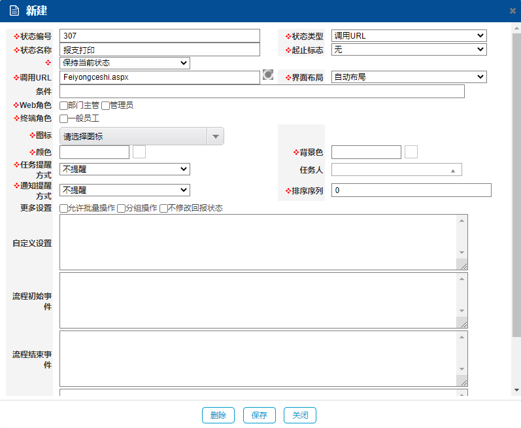Open the 状态类型 dropdown
The height and width of the screenshot is (428, 521).
pyautogui.click(x=409, y=36)
